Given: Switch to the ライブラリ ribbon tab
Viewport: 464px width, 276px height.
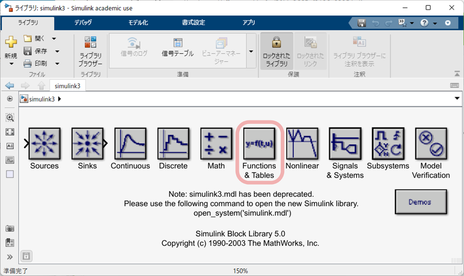Looking at the screenshot, I should coord(28,23).
